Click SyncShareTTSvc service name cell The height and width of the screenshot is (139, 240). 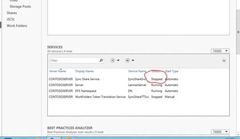tap(138, 97)
